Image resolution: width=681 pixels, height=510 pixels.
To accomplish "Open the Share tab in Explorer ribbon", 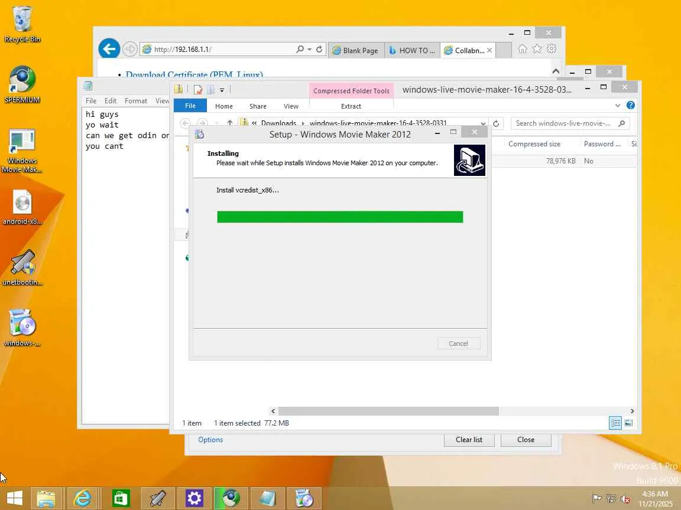I will pos(258,106).
